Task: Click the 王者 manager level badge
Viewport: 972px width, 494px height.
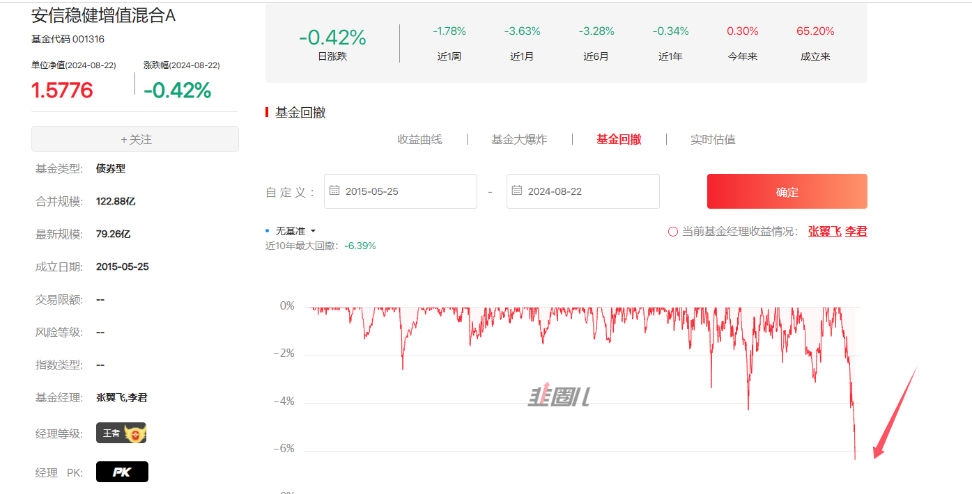Action: (121, 433)
